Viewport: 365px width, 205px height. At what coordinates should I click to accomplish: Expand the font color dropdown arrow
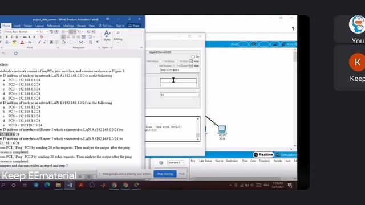coord(26,42)
